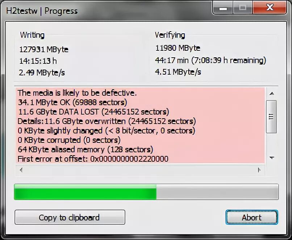Copy results with Copy to clipboard

(x=70, y=217)
